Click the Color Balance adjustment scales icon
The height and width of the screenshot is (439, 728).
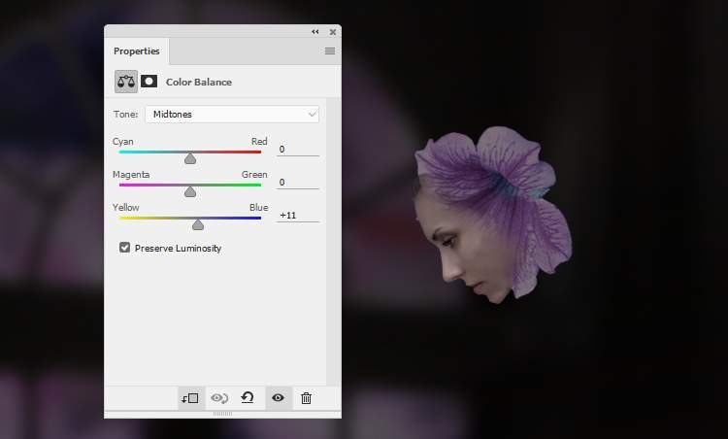(x=126, y=82)
